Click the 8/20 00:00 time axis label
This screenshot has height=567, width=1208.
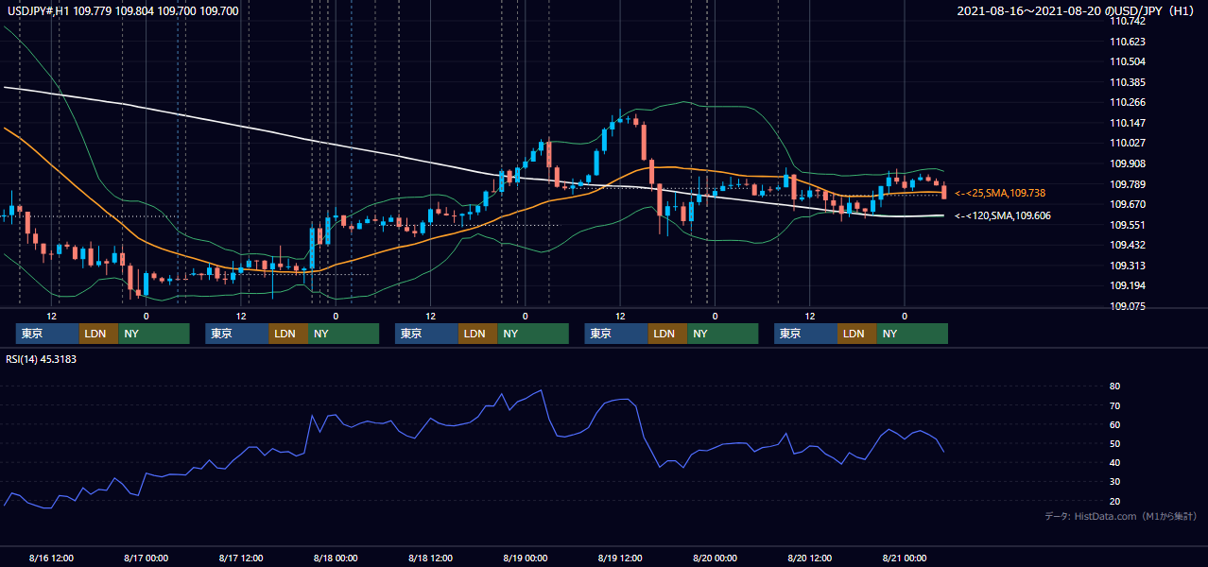715,558
